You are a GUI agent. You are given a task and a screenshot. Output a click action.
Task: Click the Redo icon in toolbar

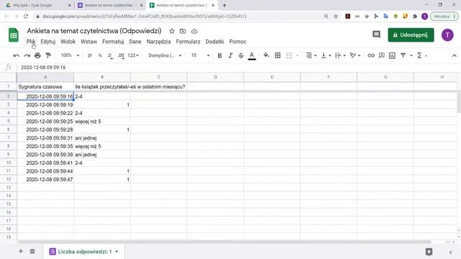click(x=27, y=55)
